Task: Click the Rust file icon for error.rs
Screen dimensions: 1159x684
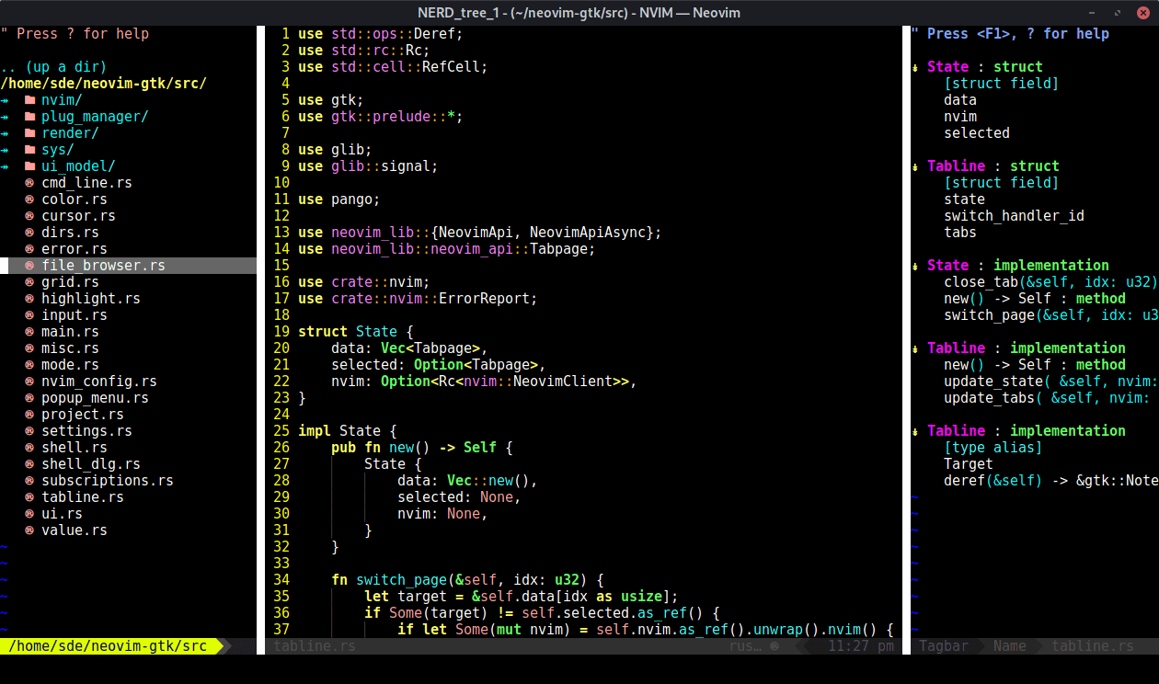Action: point(29,249)
